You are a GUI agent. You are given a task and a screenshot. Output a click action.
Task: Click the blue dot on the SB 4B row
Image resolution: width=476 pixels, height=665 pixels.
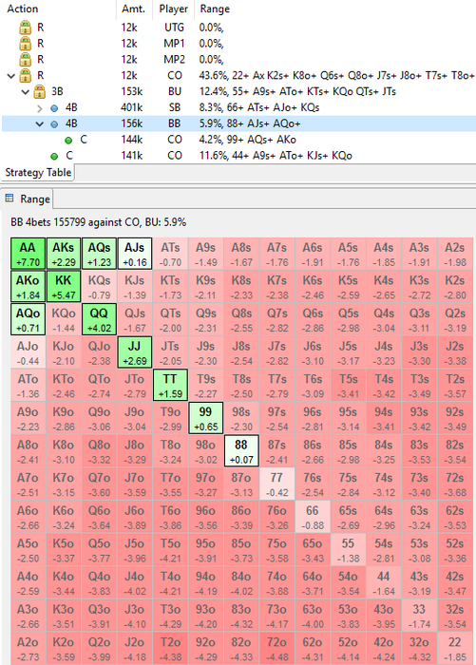pyautogui.click(x=54, y=108)
